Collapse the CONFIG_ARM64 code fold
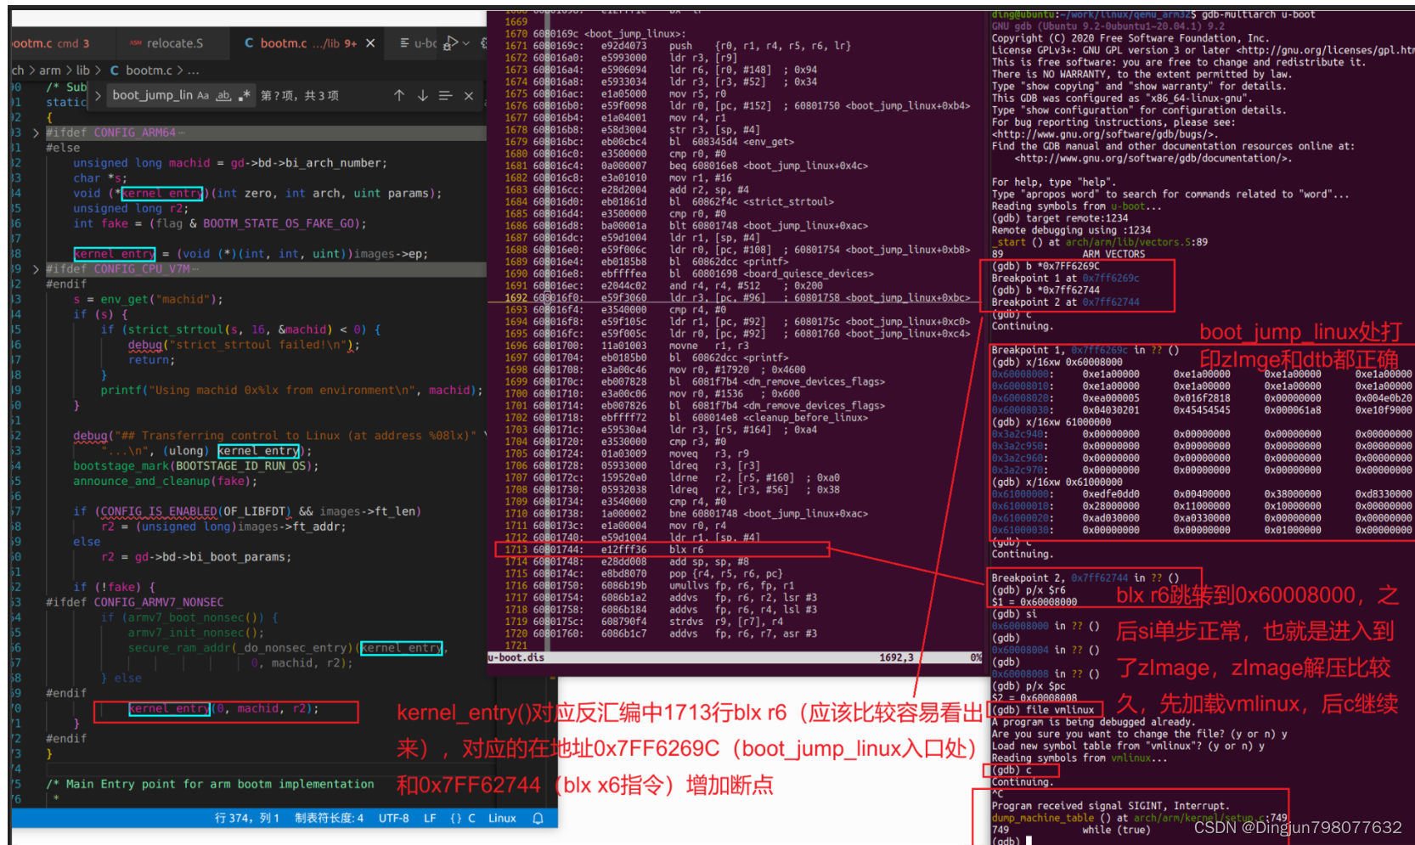The height and width of the screenshot is (845, 1415). tap(35, 132)
